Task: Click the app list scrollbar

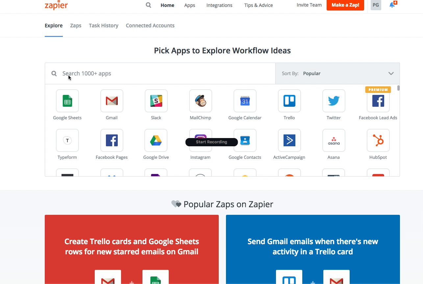Action: (398, 88)
